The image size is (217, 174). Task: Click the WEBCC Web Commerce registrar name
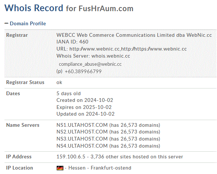tap(134, 35)
